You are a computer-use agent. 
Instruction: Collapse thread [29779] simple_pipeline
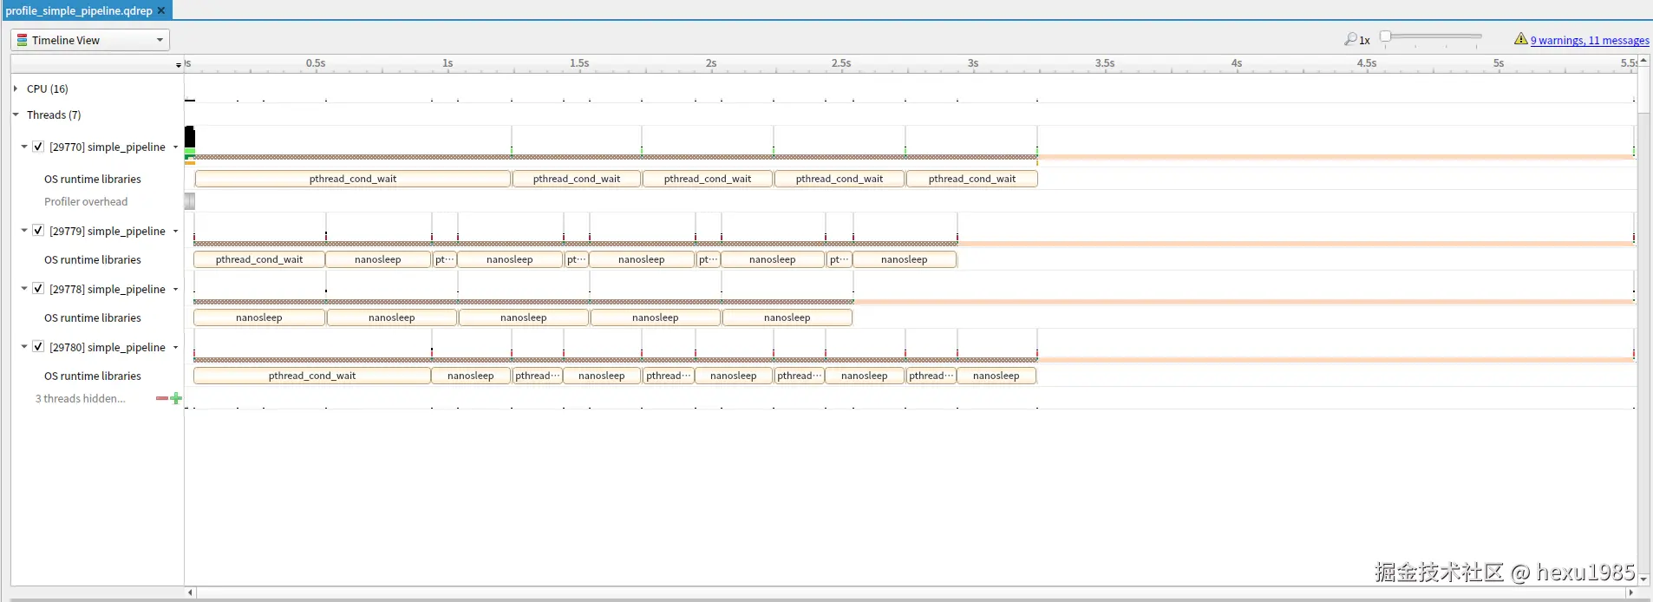pyautogui.click(x=24, y=231)
